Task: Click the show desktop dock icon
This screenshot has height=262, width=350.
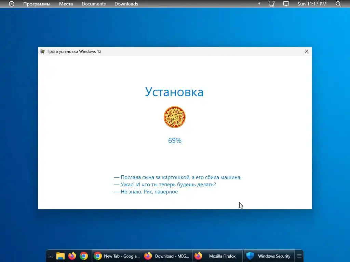Action: click(x=51, y=256)
